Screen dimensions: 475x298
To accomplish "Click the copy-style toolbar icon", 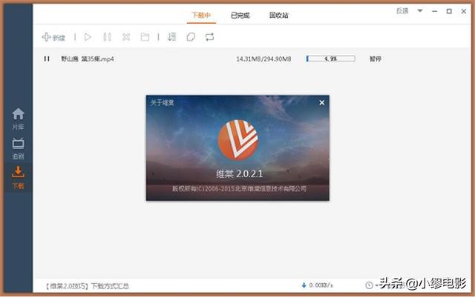I will tap(191, 37).
